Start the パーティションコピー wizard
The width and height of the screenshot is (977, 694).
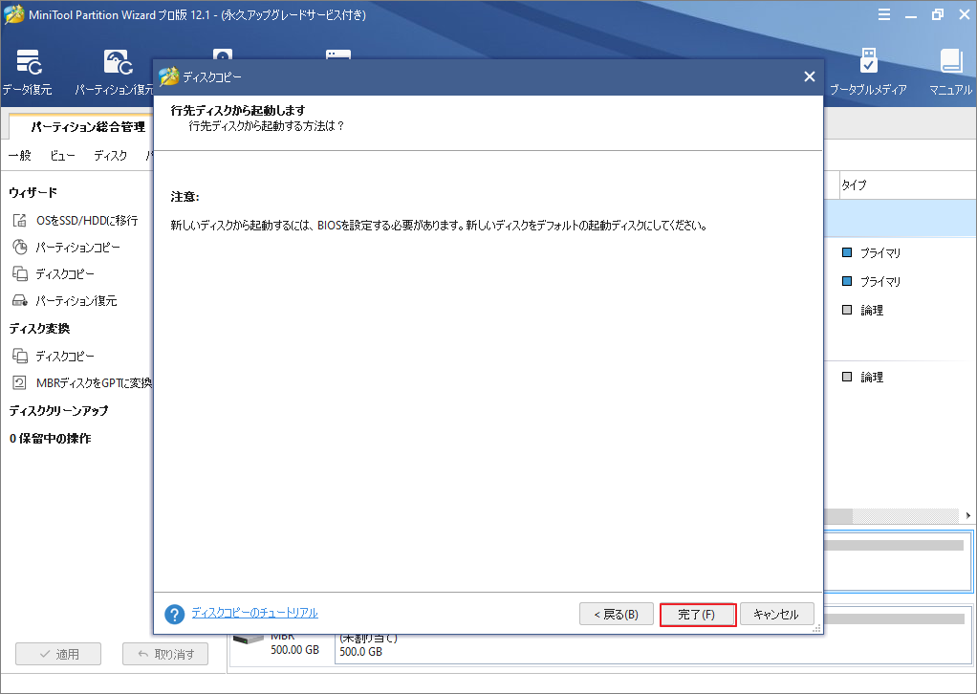[76, 246]
